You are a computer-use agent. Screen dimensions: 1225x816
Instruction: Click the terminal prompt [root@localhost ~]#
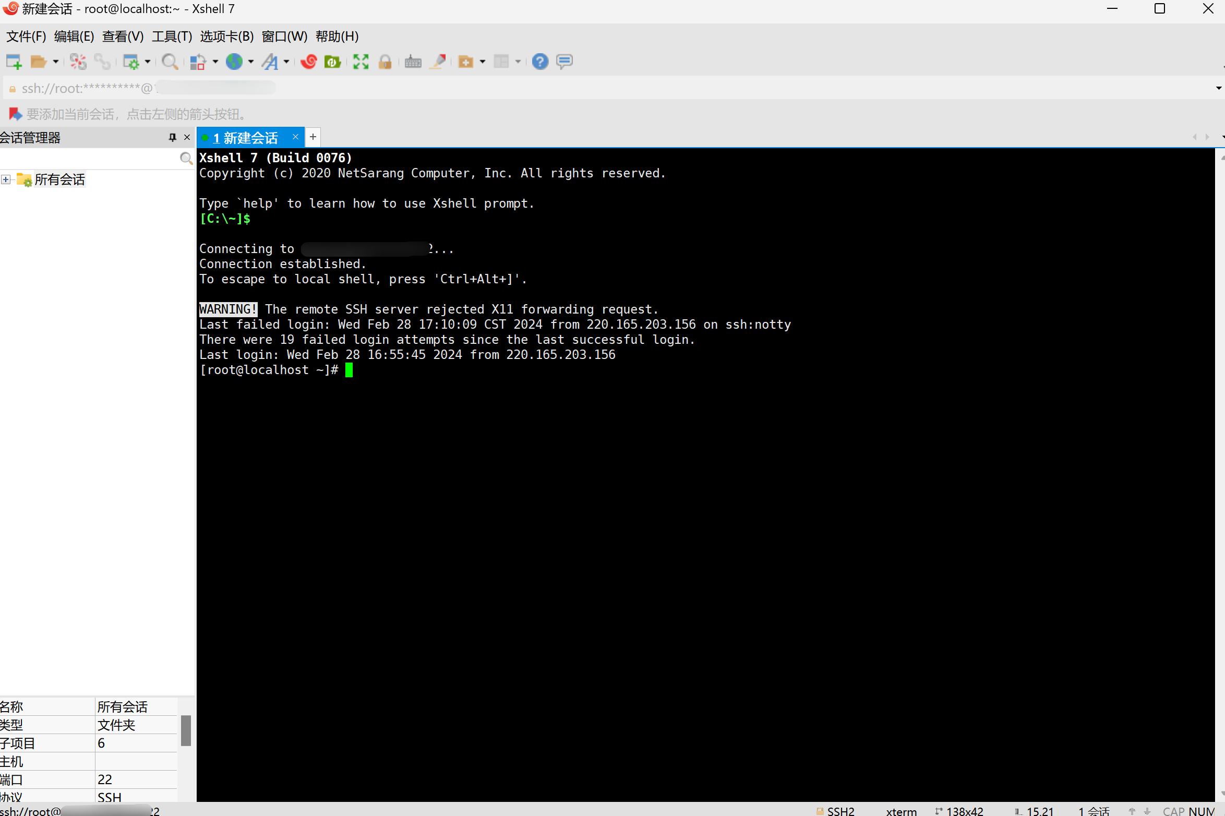click(269, 370)
